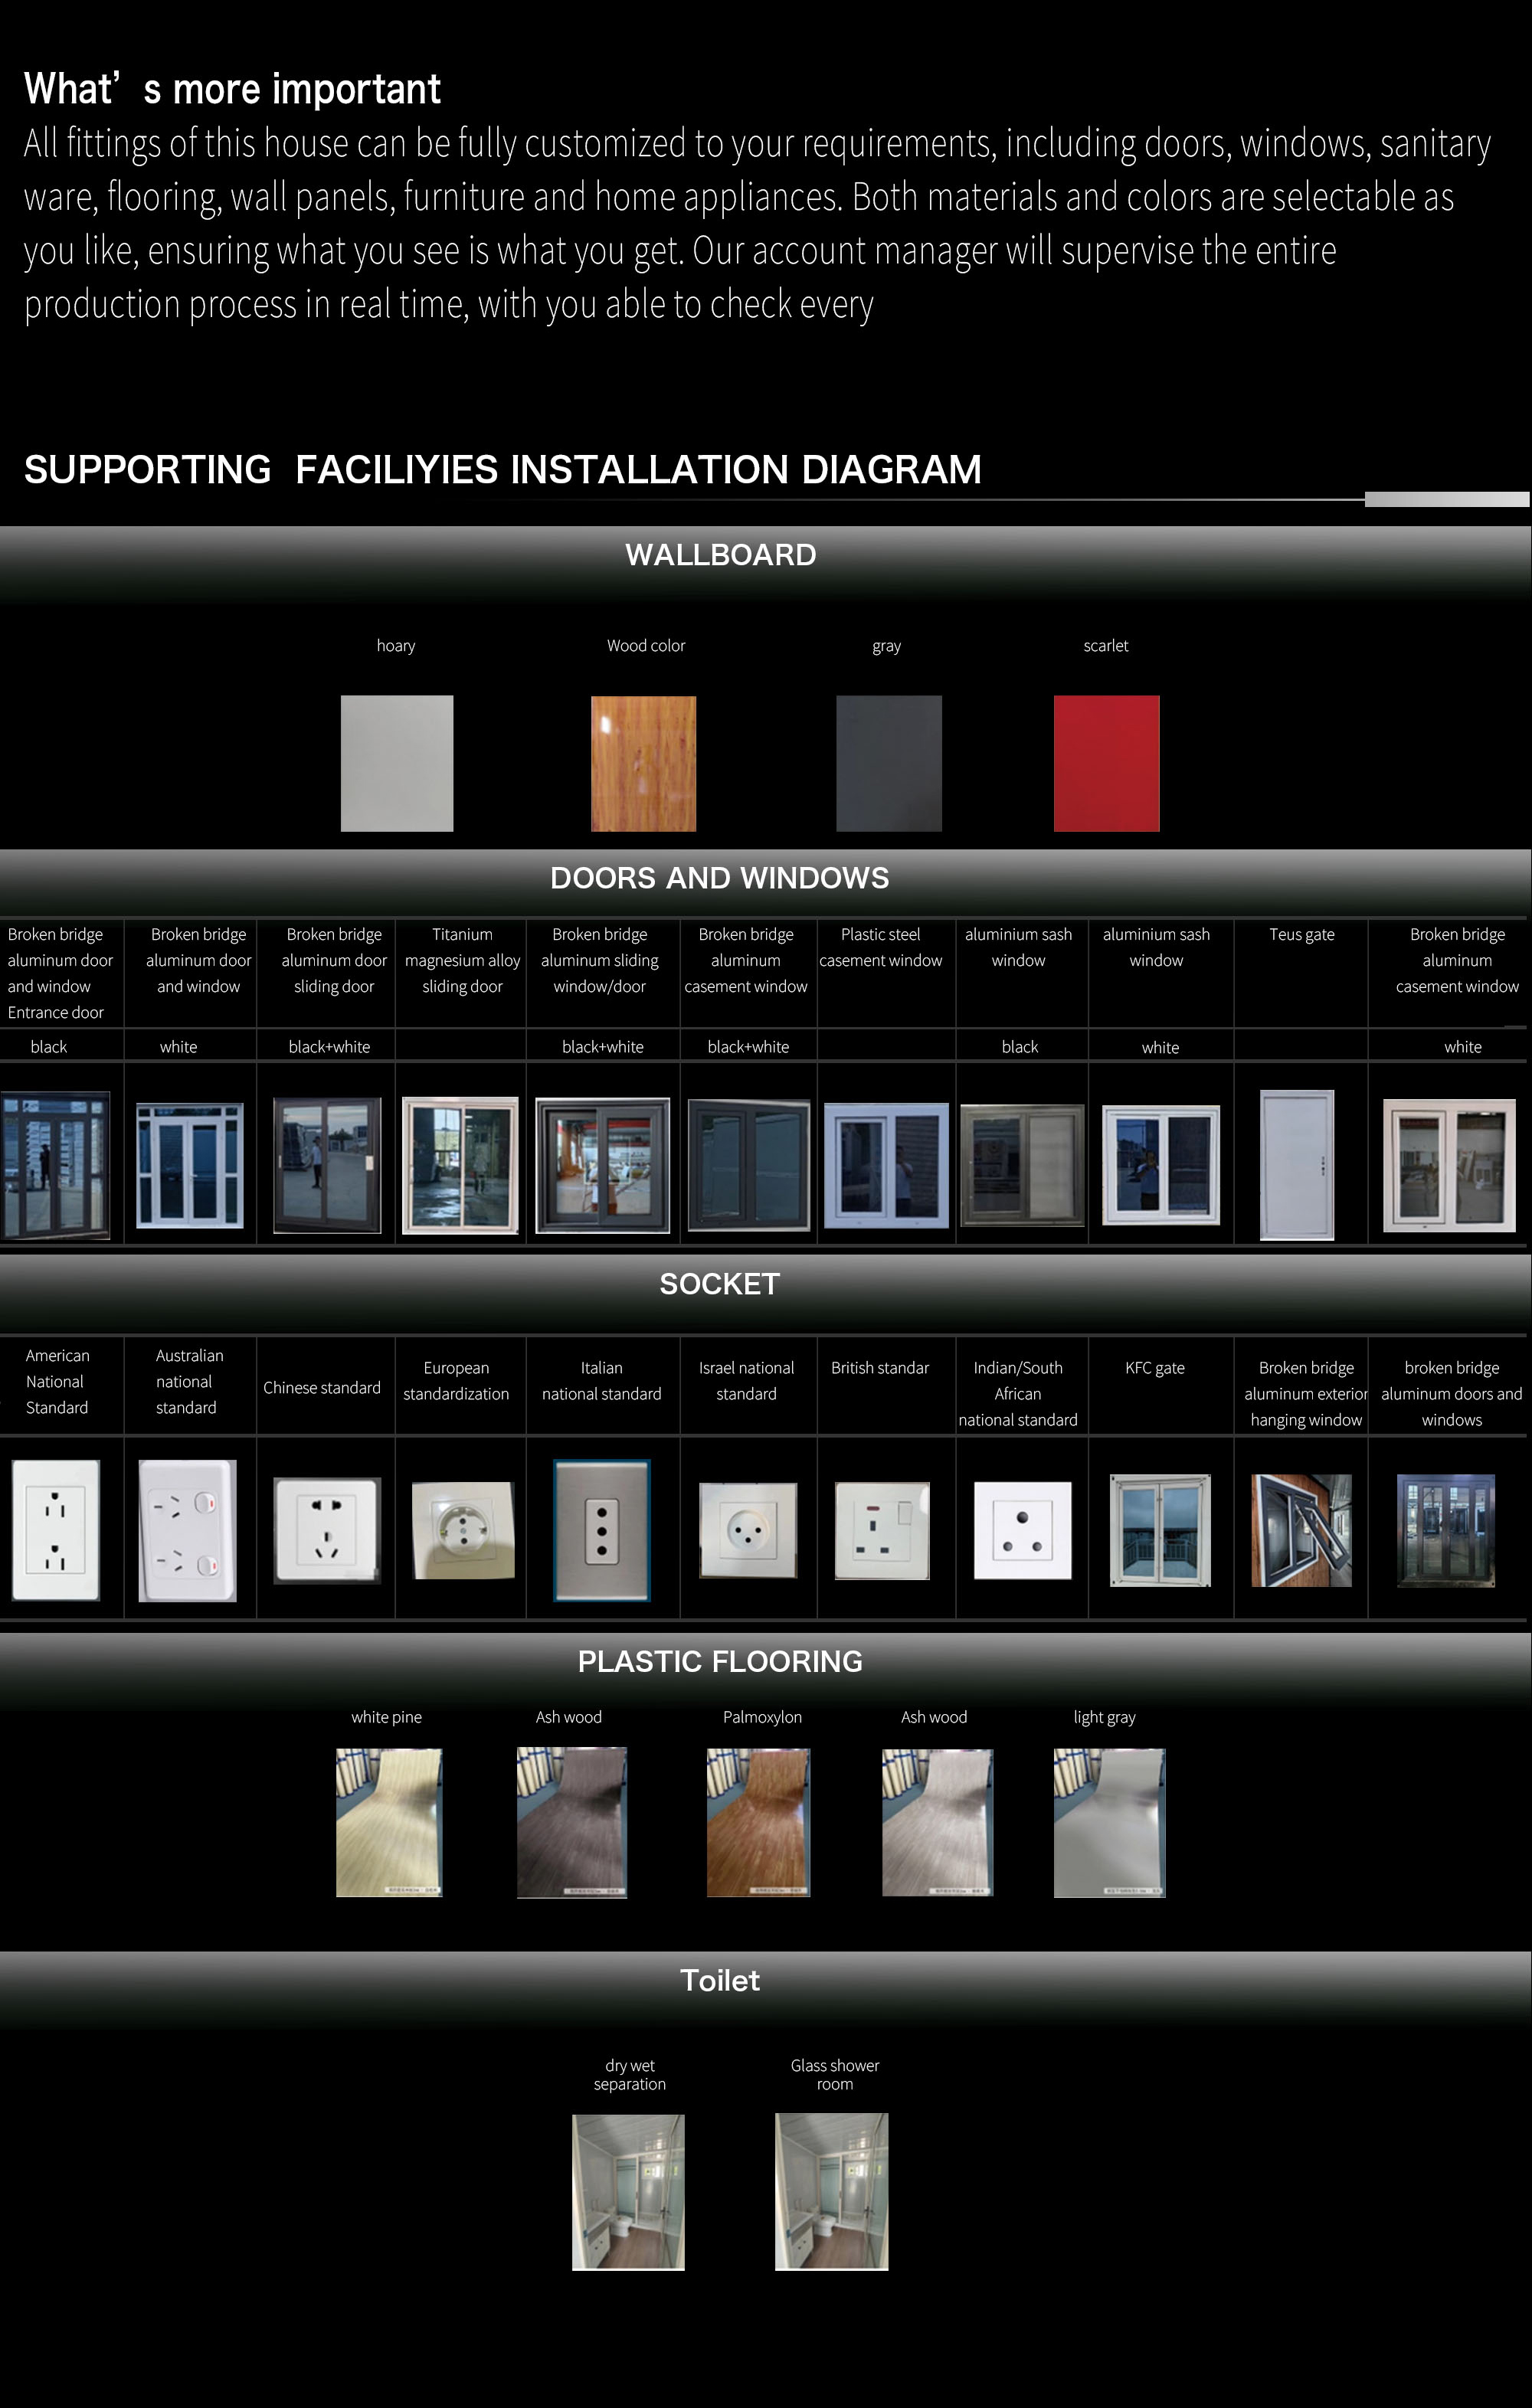Select the Glass shower room photo
The image size is (1532, 2408).
click(x=831, y=2191)
